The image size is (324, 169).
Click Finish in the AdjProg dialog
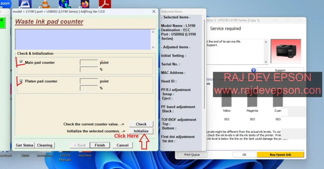pos(100,145)
